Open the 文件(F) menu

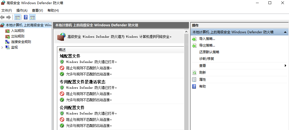point(7,11)
